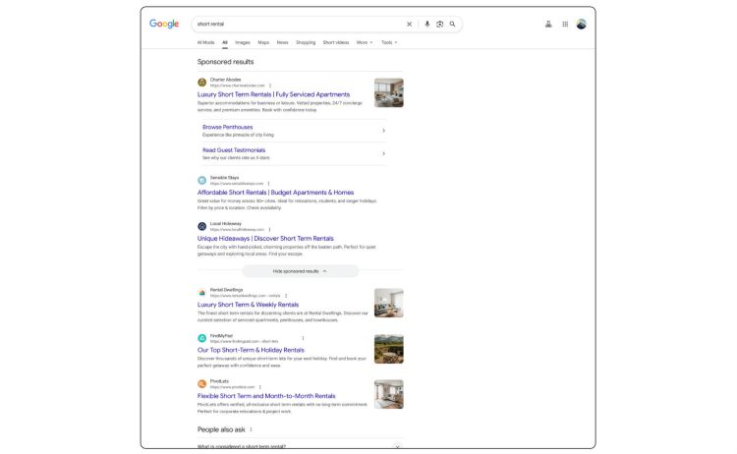Open three-dot menu beside FindMyPad result
The image size is (737, 454).
tap(303, 338)
